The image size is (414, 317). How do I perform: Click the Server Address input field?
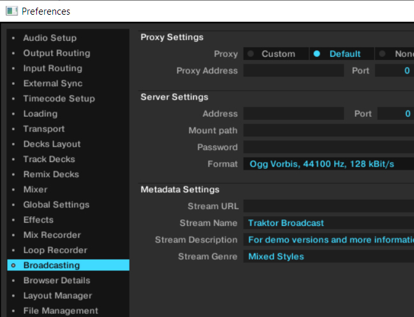(293, 114)
